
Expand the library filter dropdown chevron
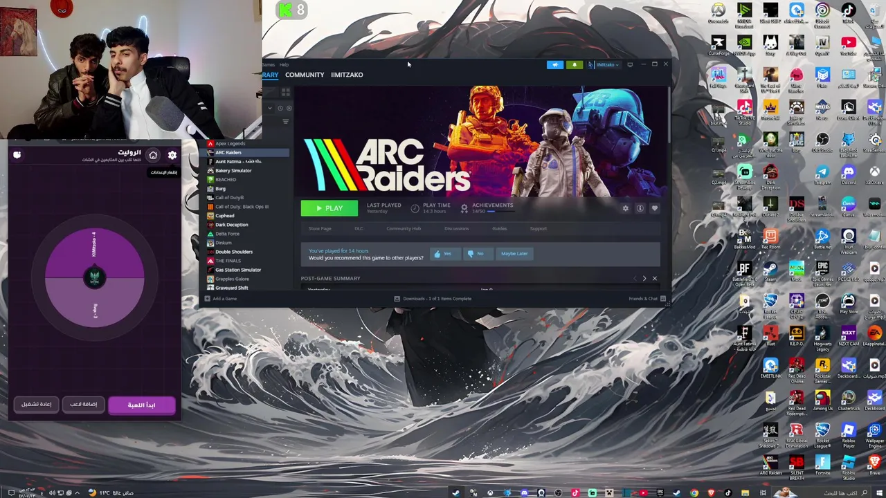coord(270,108)
